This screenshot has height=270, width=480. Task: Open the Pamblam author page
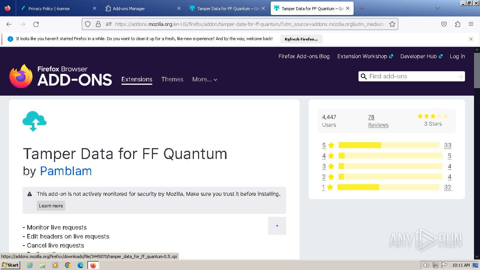(66, 171)
